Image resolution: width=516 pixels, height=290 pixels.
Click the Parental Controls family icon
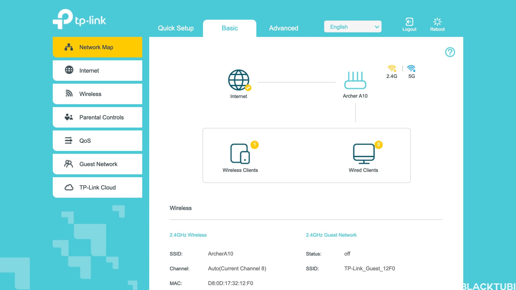coord(69,117)
